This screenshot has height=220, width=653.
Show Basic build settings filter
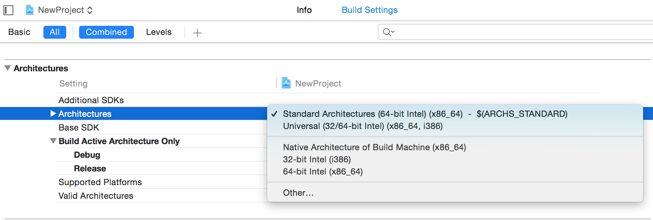pos(19,32)
